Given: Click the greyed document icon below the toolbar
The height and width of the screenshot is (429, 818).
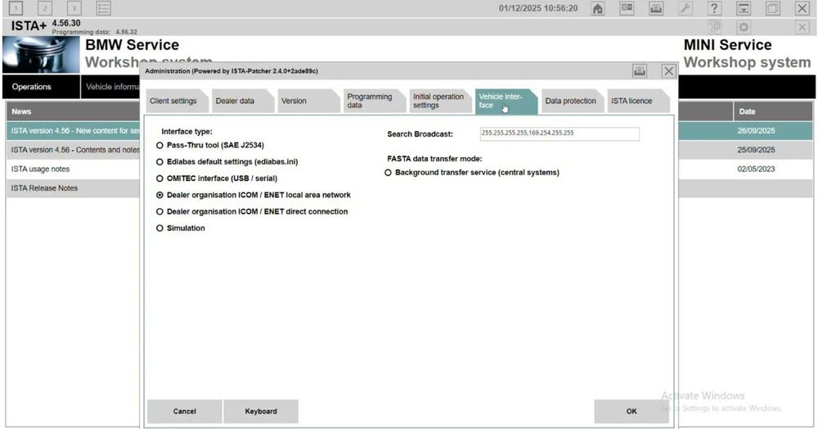Looking at the screenshot, I should [715, 27].
